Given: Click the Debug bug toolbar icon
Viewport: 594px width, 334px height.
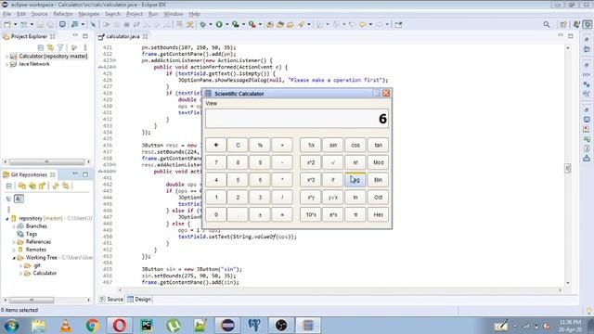Looking at the screenshot, I should click(x=203, y=25).
